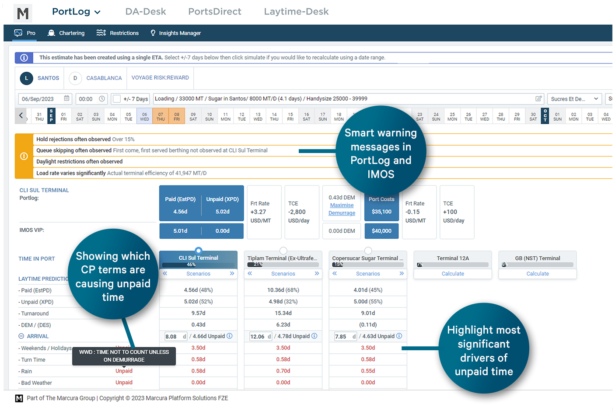Click the Insights Manager lightbulb icon

153,33
